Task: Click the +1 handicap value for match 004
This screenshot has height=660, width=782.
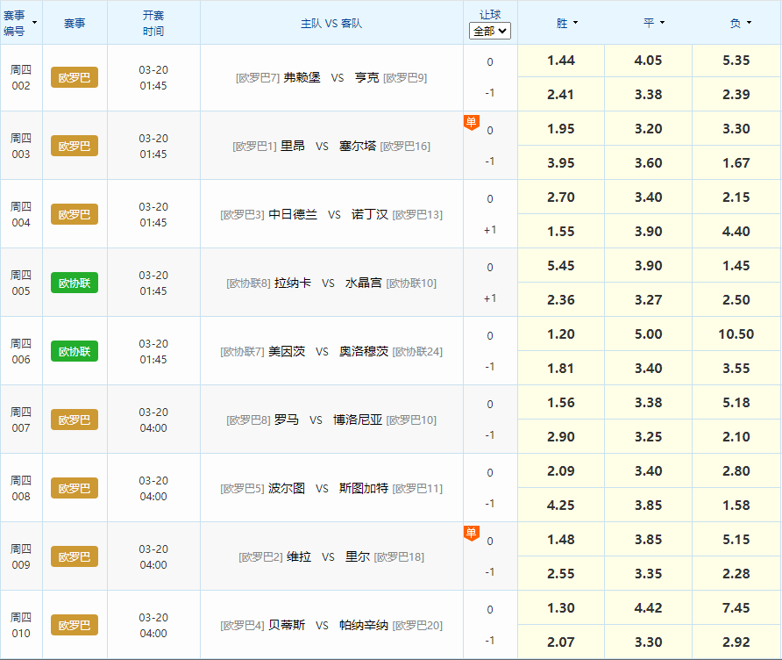Action: (490, 230)
